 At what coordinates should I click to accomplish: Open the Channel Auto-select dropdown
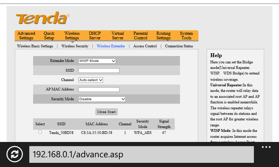[x=91, y=80]
